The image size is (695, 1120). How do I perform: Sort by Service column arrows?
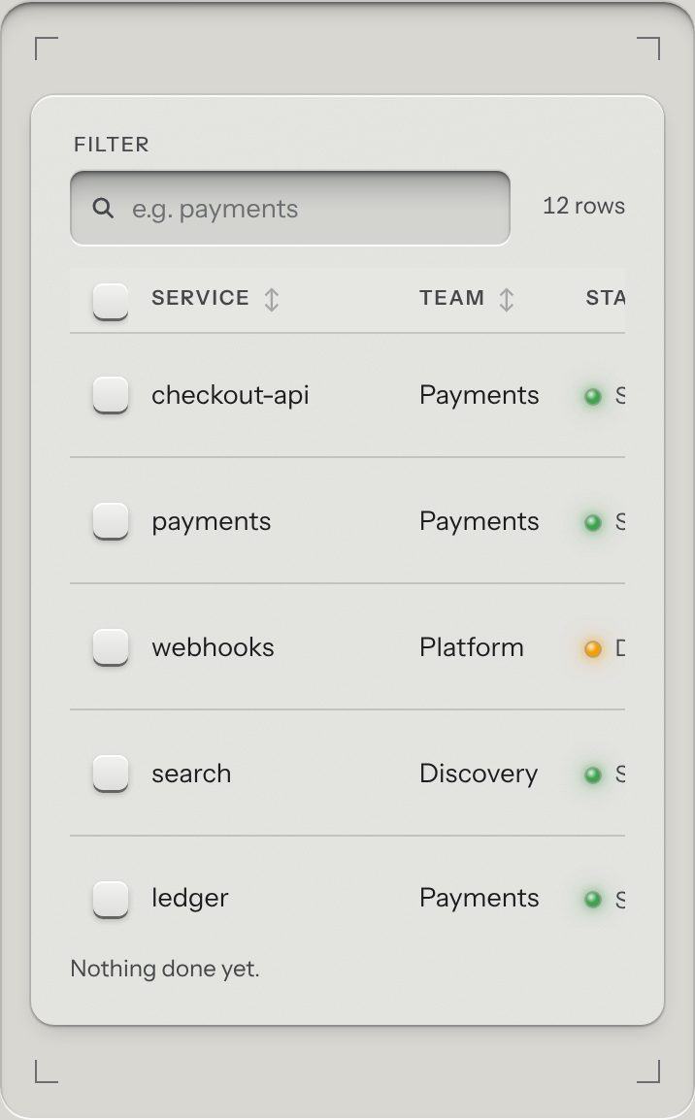pyautogui.click(x=272, y=299)
